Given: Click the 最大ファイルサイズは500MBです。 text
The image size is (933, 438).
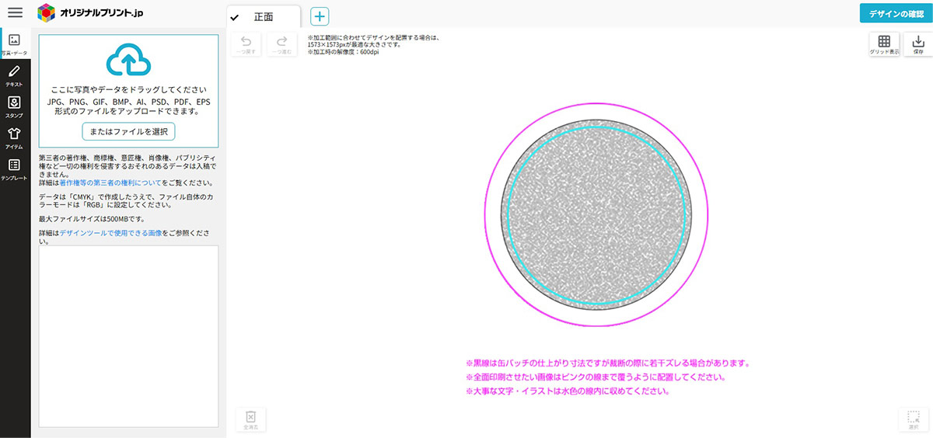Looking at the screenshot, I should tap(93, 219).
